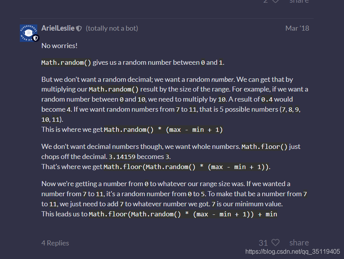Click the 2 like count at the top
344x259 pixels.
tap(266, 2)
